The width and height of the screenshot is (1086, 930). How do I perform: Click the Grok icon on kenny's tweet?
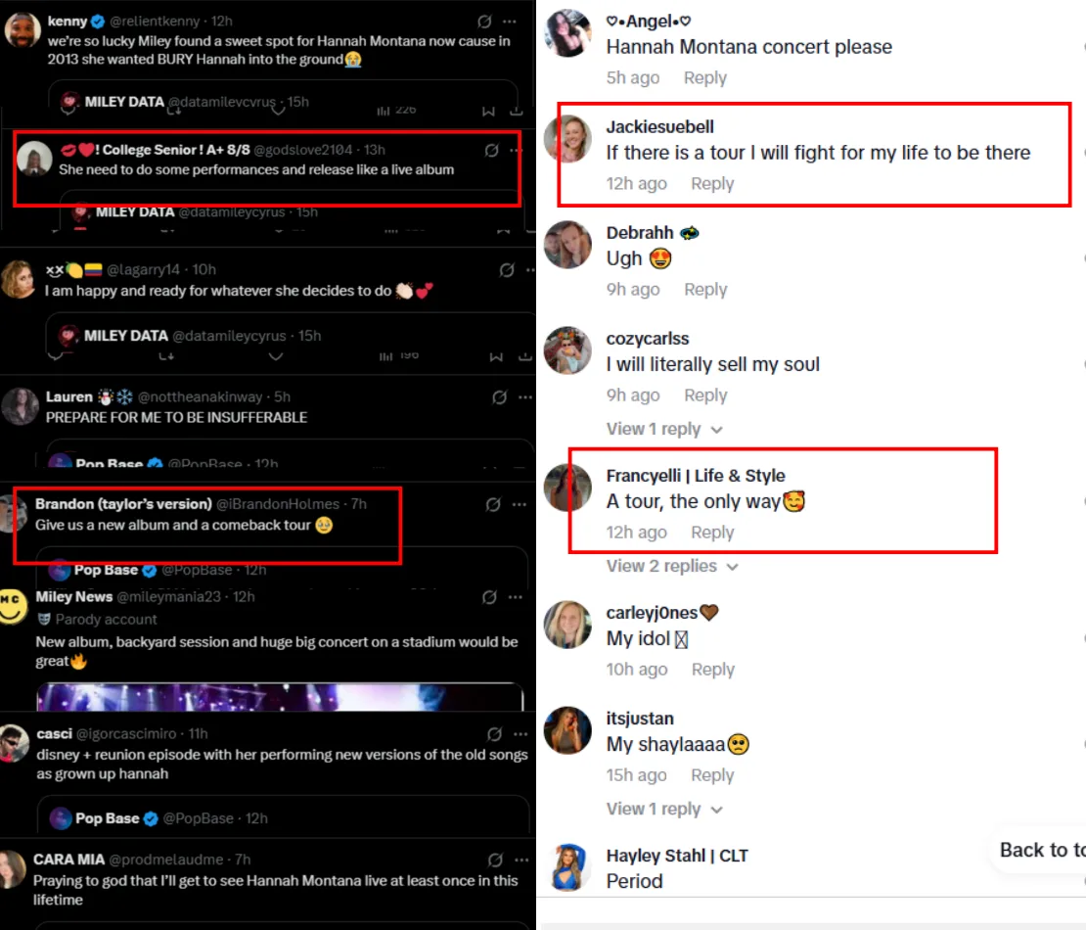[x=484, y=22]
